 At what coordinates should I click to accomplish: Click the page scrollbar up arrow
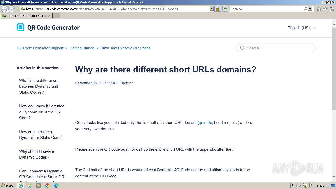click(x=334, y=25)
